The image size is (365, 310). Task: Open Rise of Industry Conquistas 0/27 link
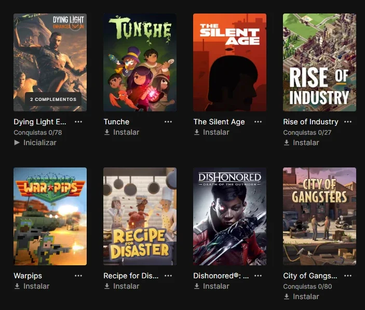click(307, 133)
